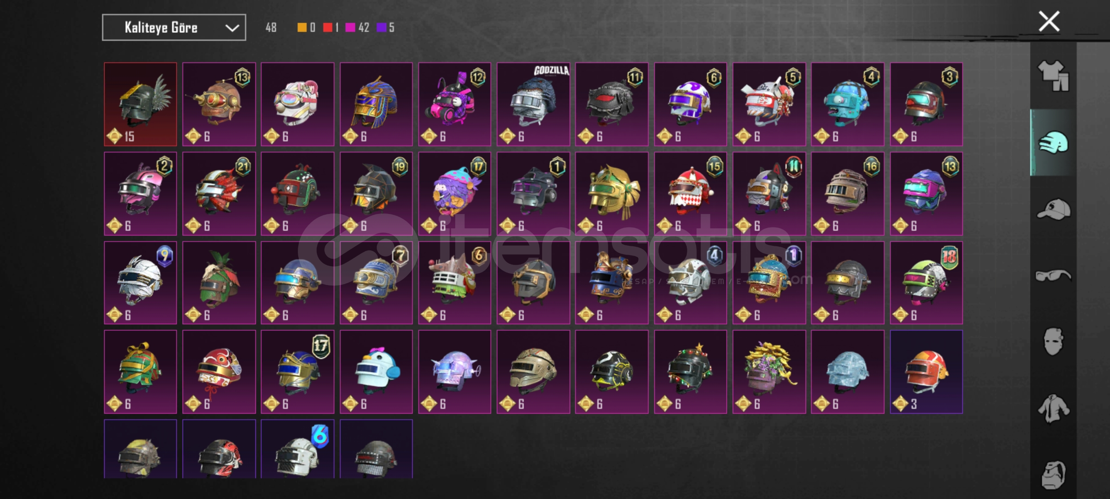Open the outfits clothing category icon

[1054, 75]
